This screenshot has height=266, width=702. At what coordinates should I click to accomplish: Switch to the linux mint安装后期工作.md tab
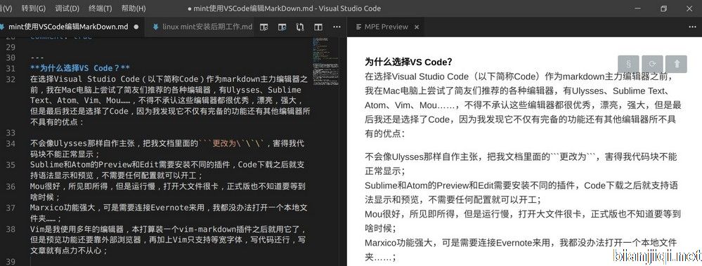click(202, 27)
